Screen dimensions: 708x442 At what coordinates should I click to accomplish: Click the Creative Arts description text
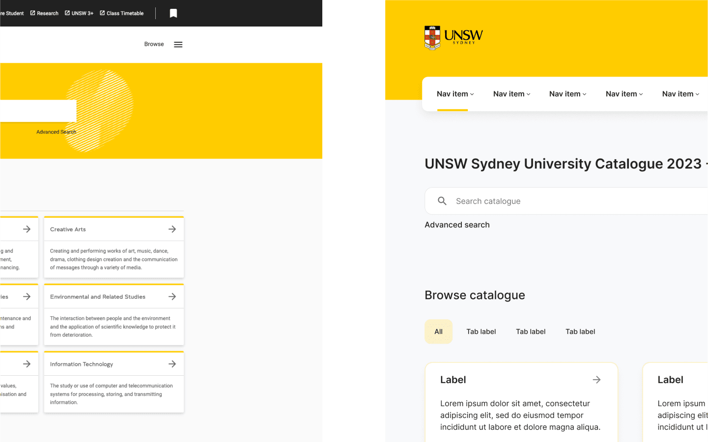click(x=113, y=259)
